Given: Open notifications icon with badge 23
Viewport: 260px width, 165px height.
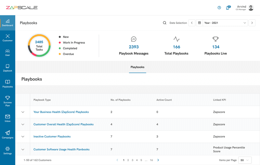Looking at the screenshot, I should coord(228,7).
